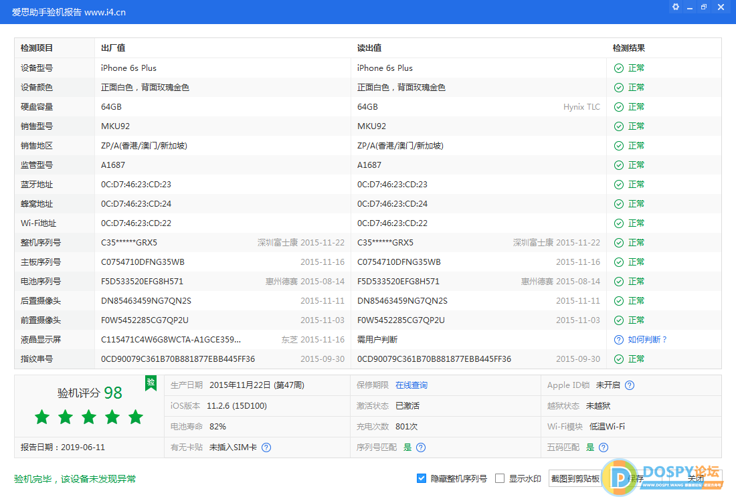736x501 pixels.
Task: Open the settings gear in title bar
Action: pos(676,7)
